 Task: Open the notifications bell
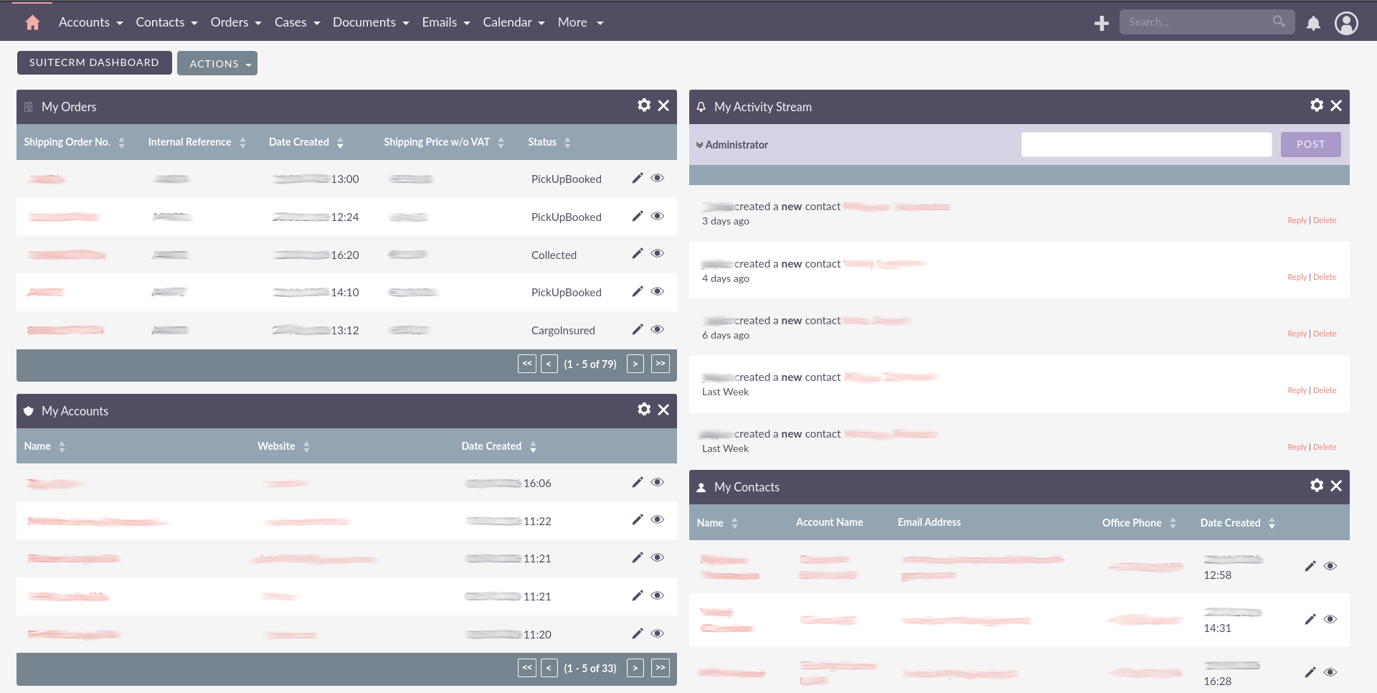tap(1313, 24)
